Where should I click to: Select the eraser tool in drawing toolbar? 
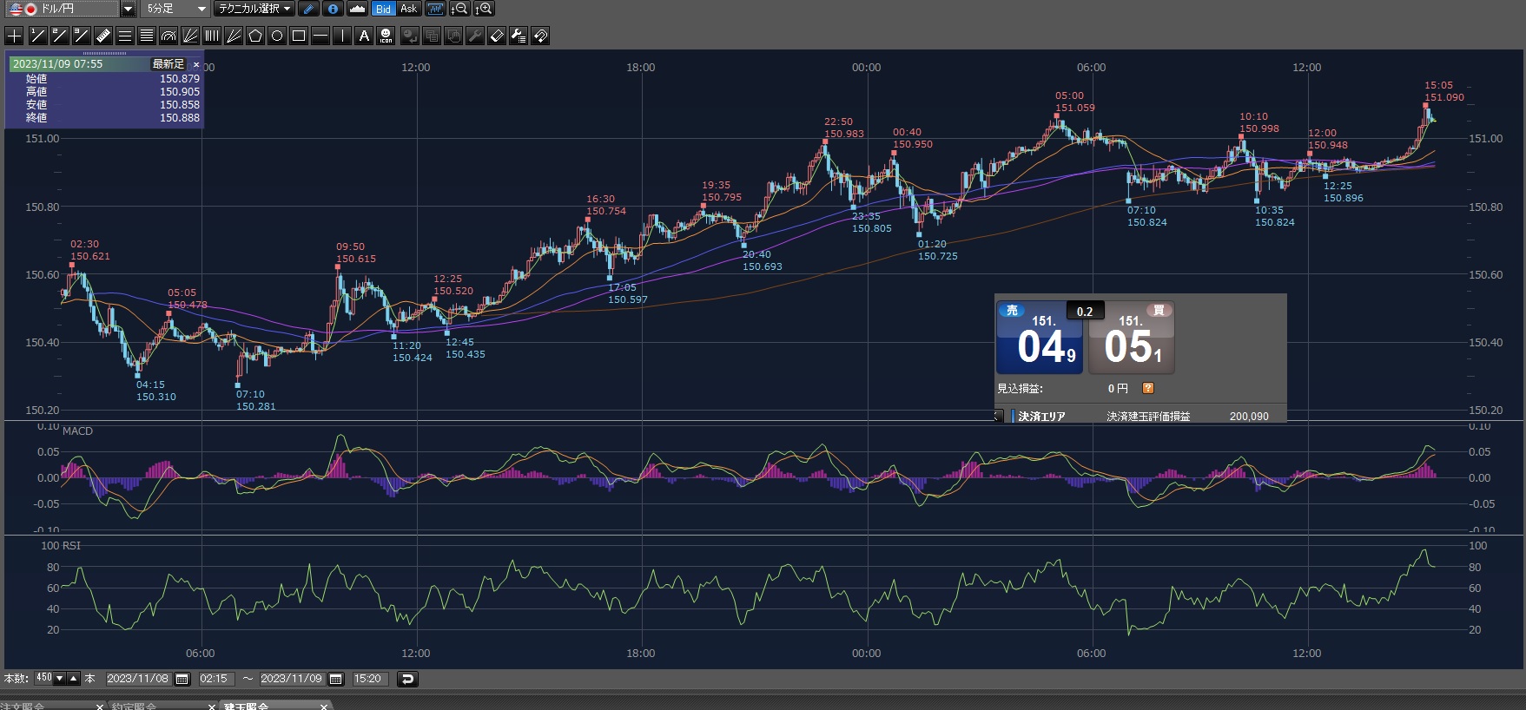coord(497,36)
